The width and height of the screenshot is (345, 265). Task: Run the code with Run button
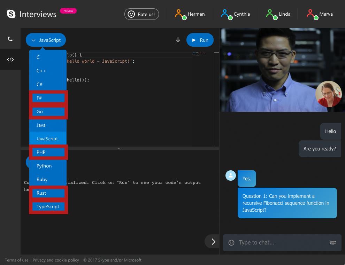pos(200,40)
